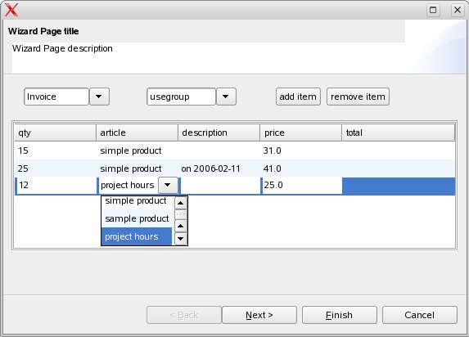469x337 pixels.
Task: Edit the qty field showing 12
Action: [x=56, y=186]
